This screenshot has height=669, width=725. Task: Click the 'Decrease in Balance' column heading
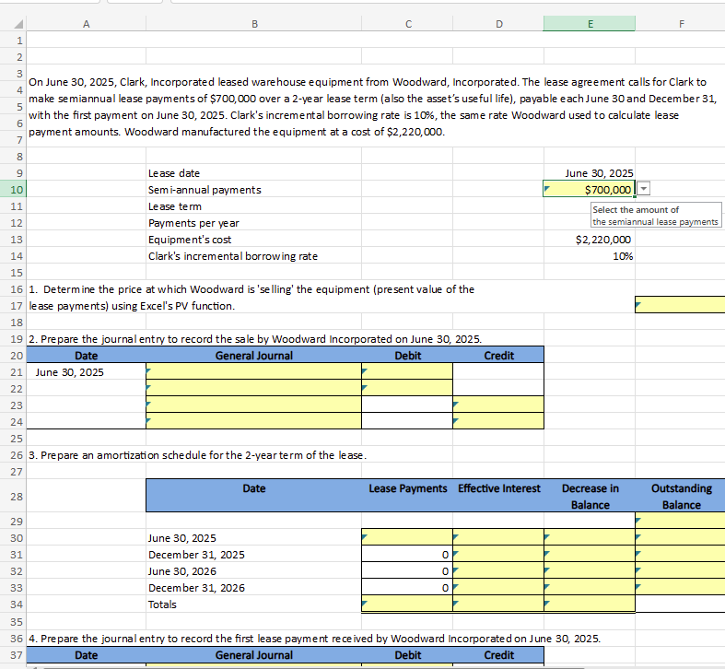click(590, 497)
